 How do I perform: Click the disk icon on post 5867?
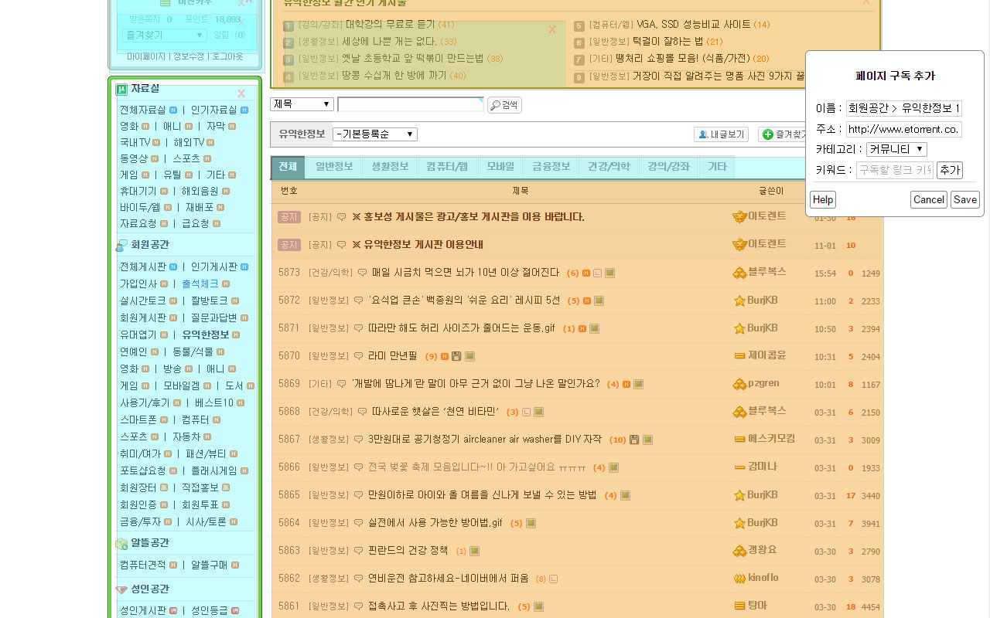[x=634, y=440]
